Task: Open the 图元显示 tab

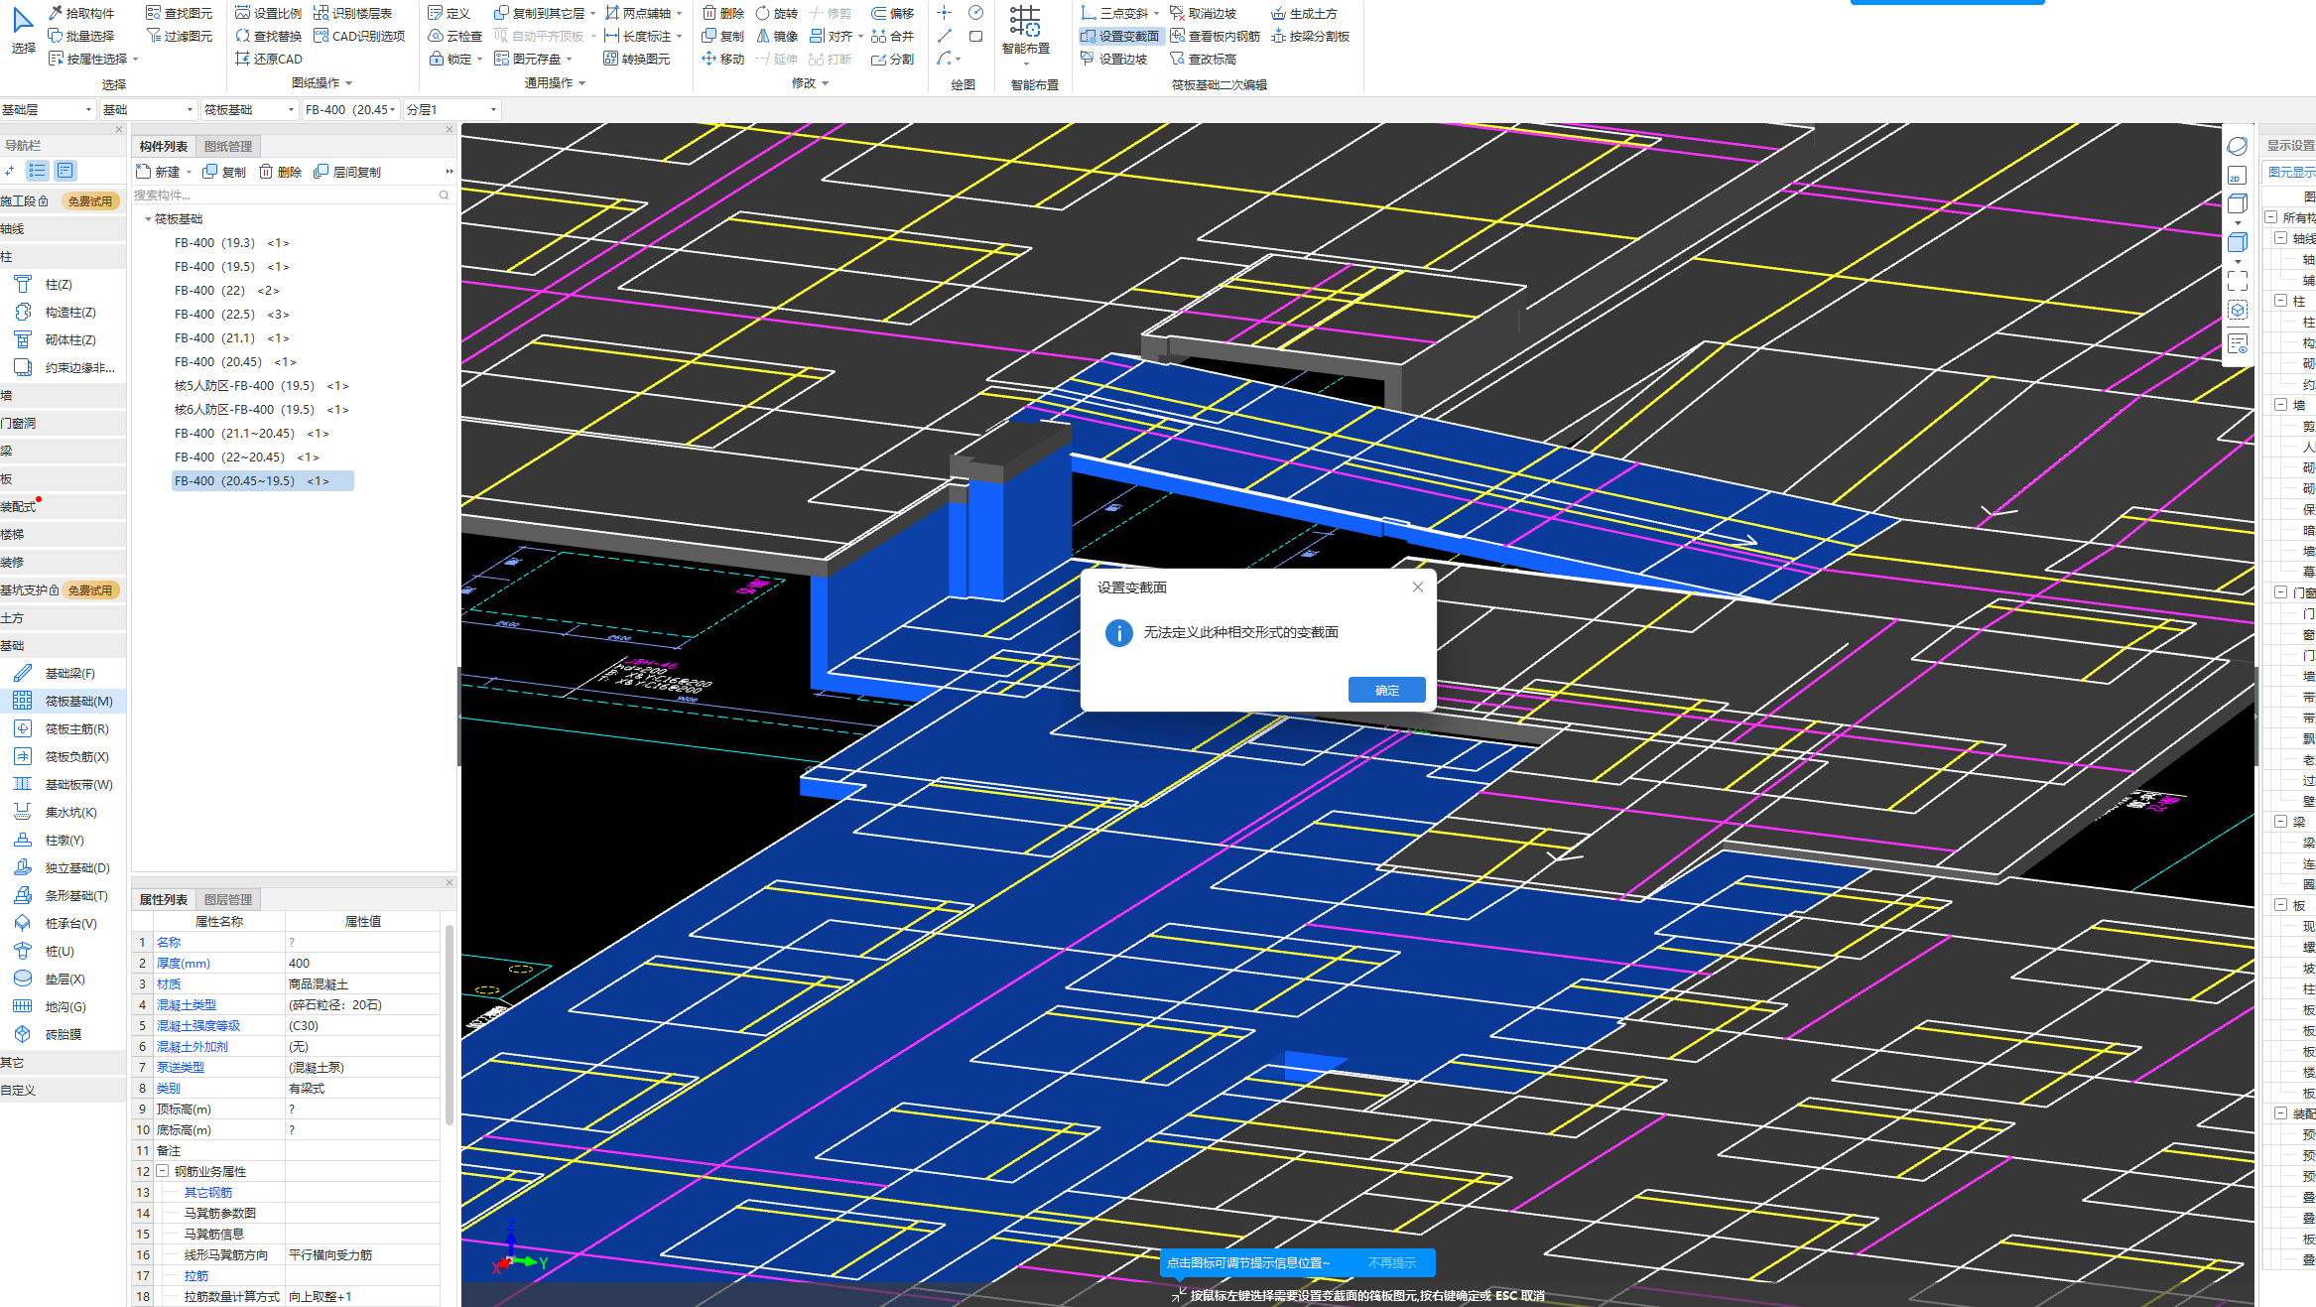Action: [x=2291, y=172]
